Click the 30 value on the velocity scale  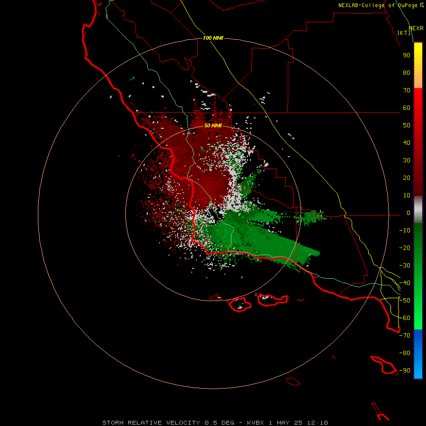(407, 160)
